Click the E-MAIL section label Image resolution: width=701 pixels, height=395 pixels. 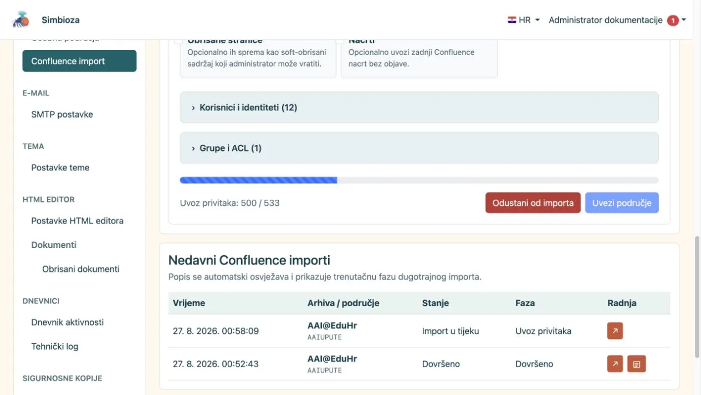pos(36,93)
